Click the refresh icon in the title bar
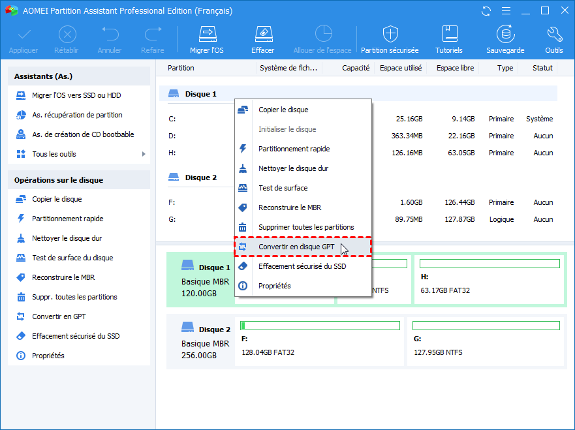This screenshot has width=575, height=430. (x=486, y=11)
